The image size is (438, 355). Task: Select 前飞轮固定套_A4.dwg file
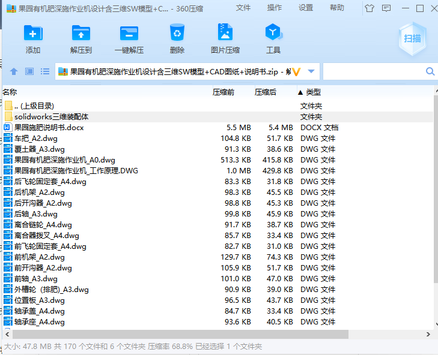(x=218, y=246)
